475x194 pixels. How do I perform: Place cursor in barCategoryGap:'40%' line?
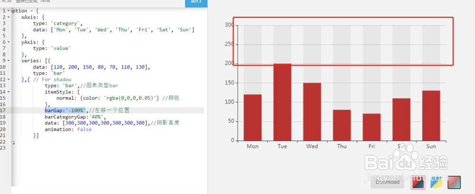pyautogui.click(x=76, y=116)
